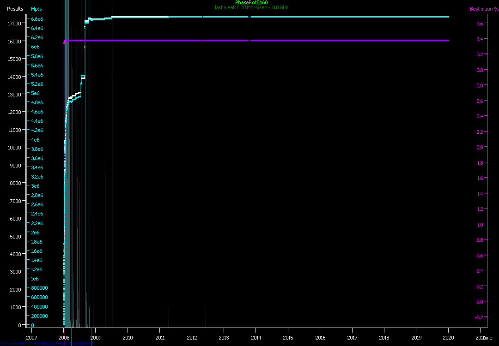The width and height of the screenshot is (499, 346).
Task: Click the cyan data line end at 2020
Action: (x=448, y=17)
